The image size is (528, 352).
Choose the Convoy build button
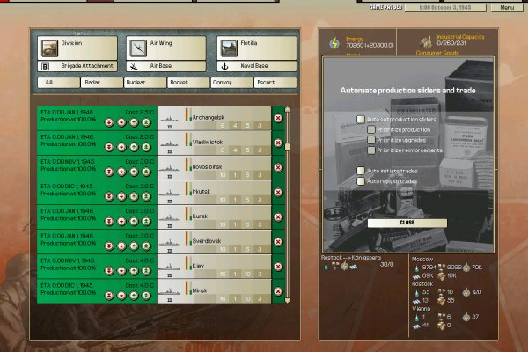[232, 83]
